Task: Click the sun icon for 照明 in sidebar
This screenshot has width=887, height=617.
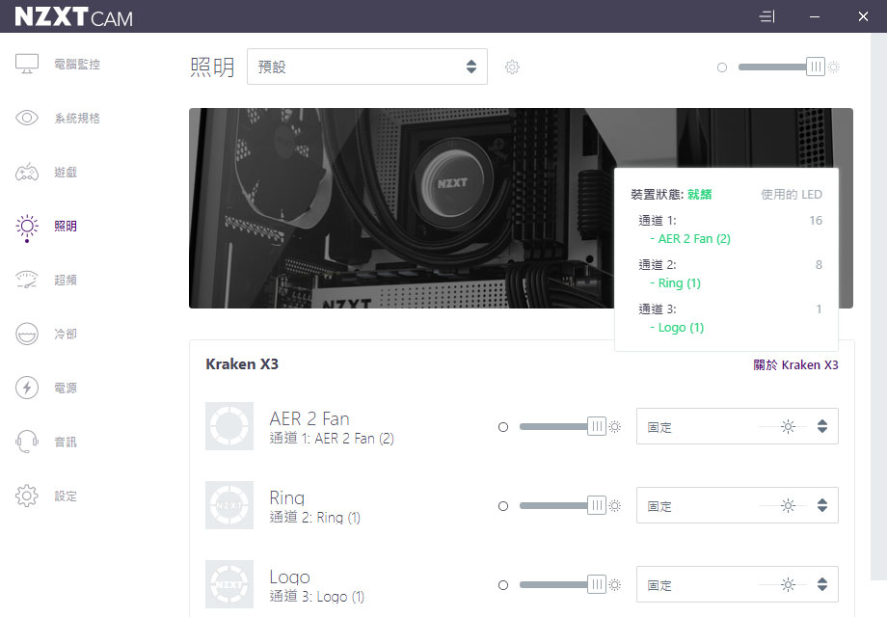Action: (x=27, y=227)
